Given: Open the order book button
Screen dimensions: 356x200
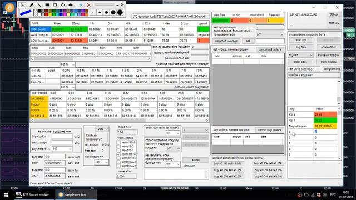Looking at the screenshot, I should 300,62.
